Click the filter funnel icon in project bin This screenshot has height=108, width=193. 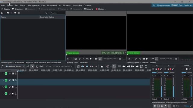(46, 13)
